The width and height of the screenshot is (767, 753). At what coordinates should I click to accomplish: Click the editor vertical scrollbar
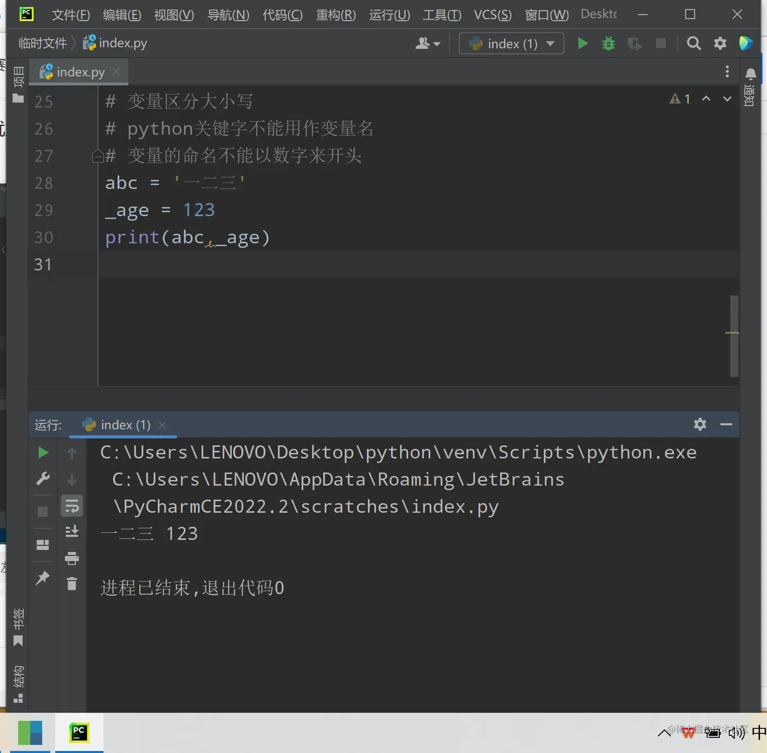point(734,336)
